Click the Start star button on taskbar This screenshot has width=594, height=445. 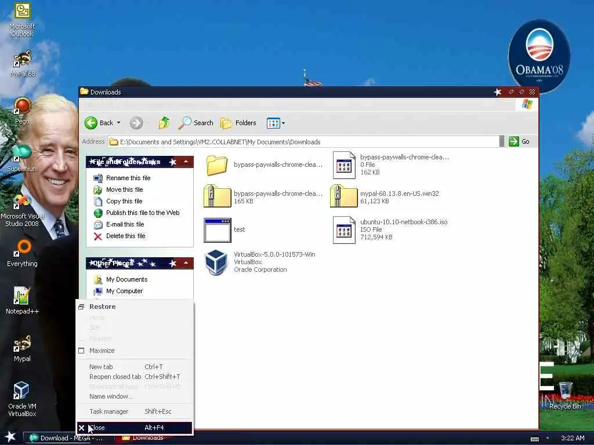pyautogui.click(x=10, y=437)
